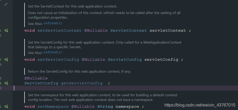Open implementations gutter icon beside setServletConfig
This screenshot has width=238, height=110.
tap(6, 60)
